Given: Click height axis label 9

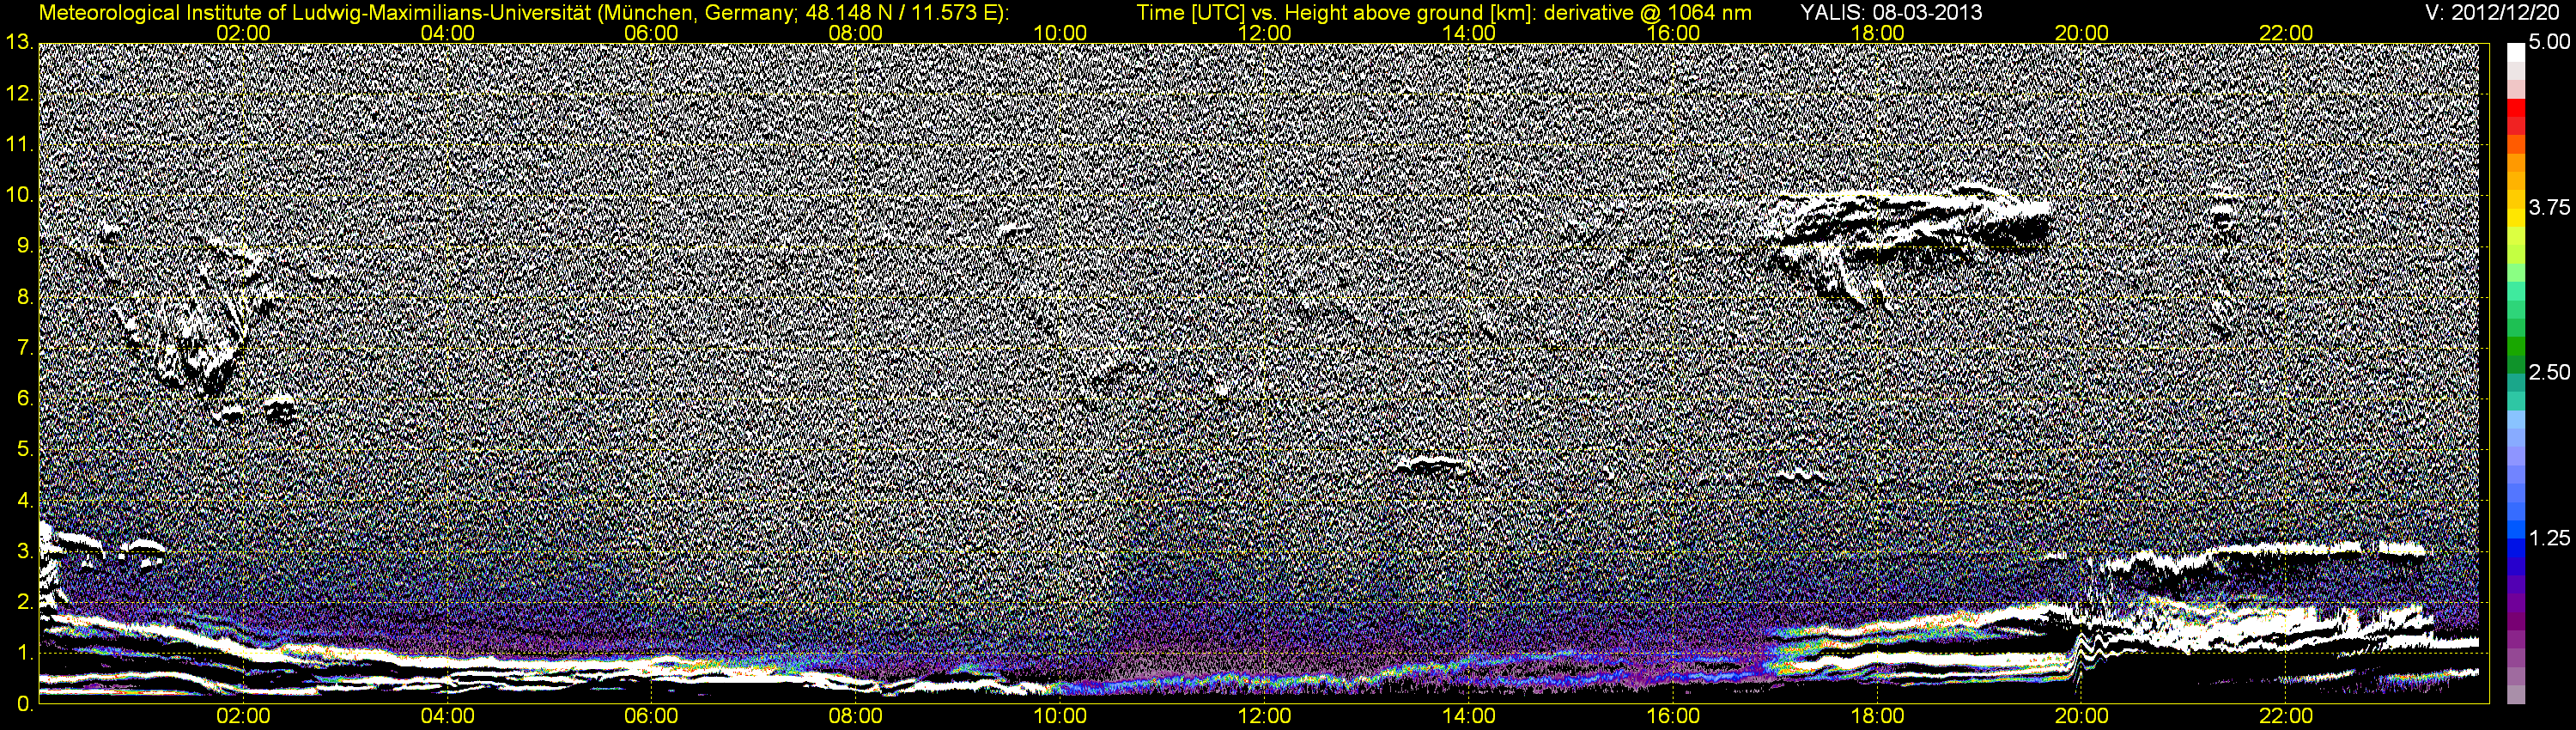Looking at the screenshot, I should coord(24,247).
